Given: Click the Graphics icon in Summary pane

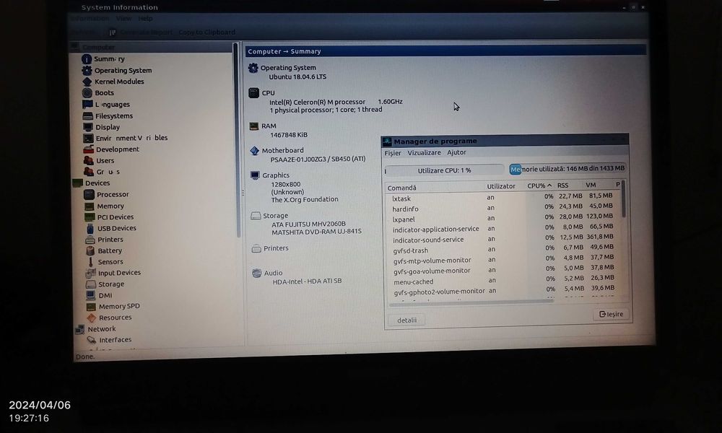Looking at the screenshot, I should point(255,175).
